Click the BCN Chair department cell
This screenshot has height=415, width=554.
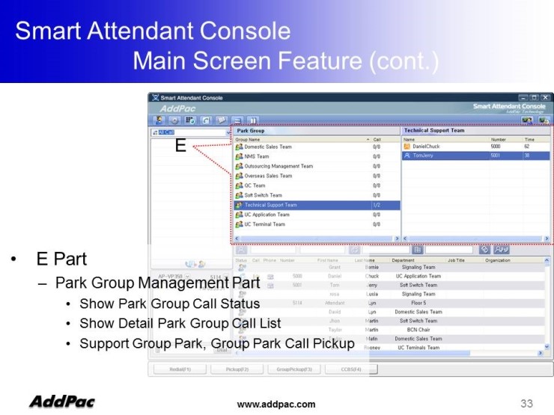tap(418, 330)
